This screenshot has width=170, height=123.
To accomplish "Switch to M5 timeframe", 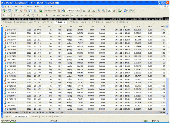I will coord(58,15).
